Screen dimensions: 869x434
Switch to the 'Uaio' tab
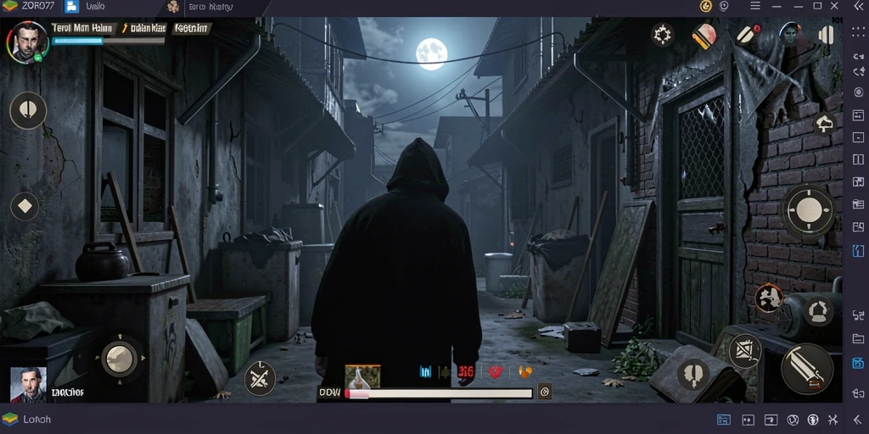[95, 7]
